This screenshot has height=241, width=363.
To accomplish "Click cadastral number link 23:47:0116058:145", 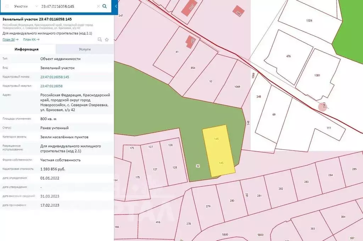I will [55, 77].
